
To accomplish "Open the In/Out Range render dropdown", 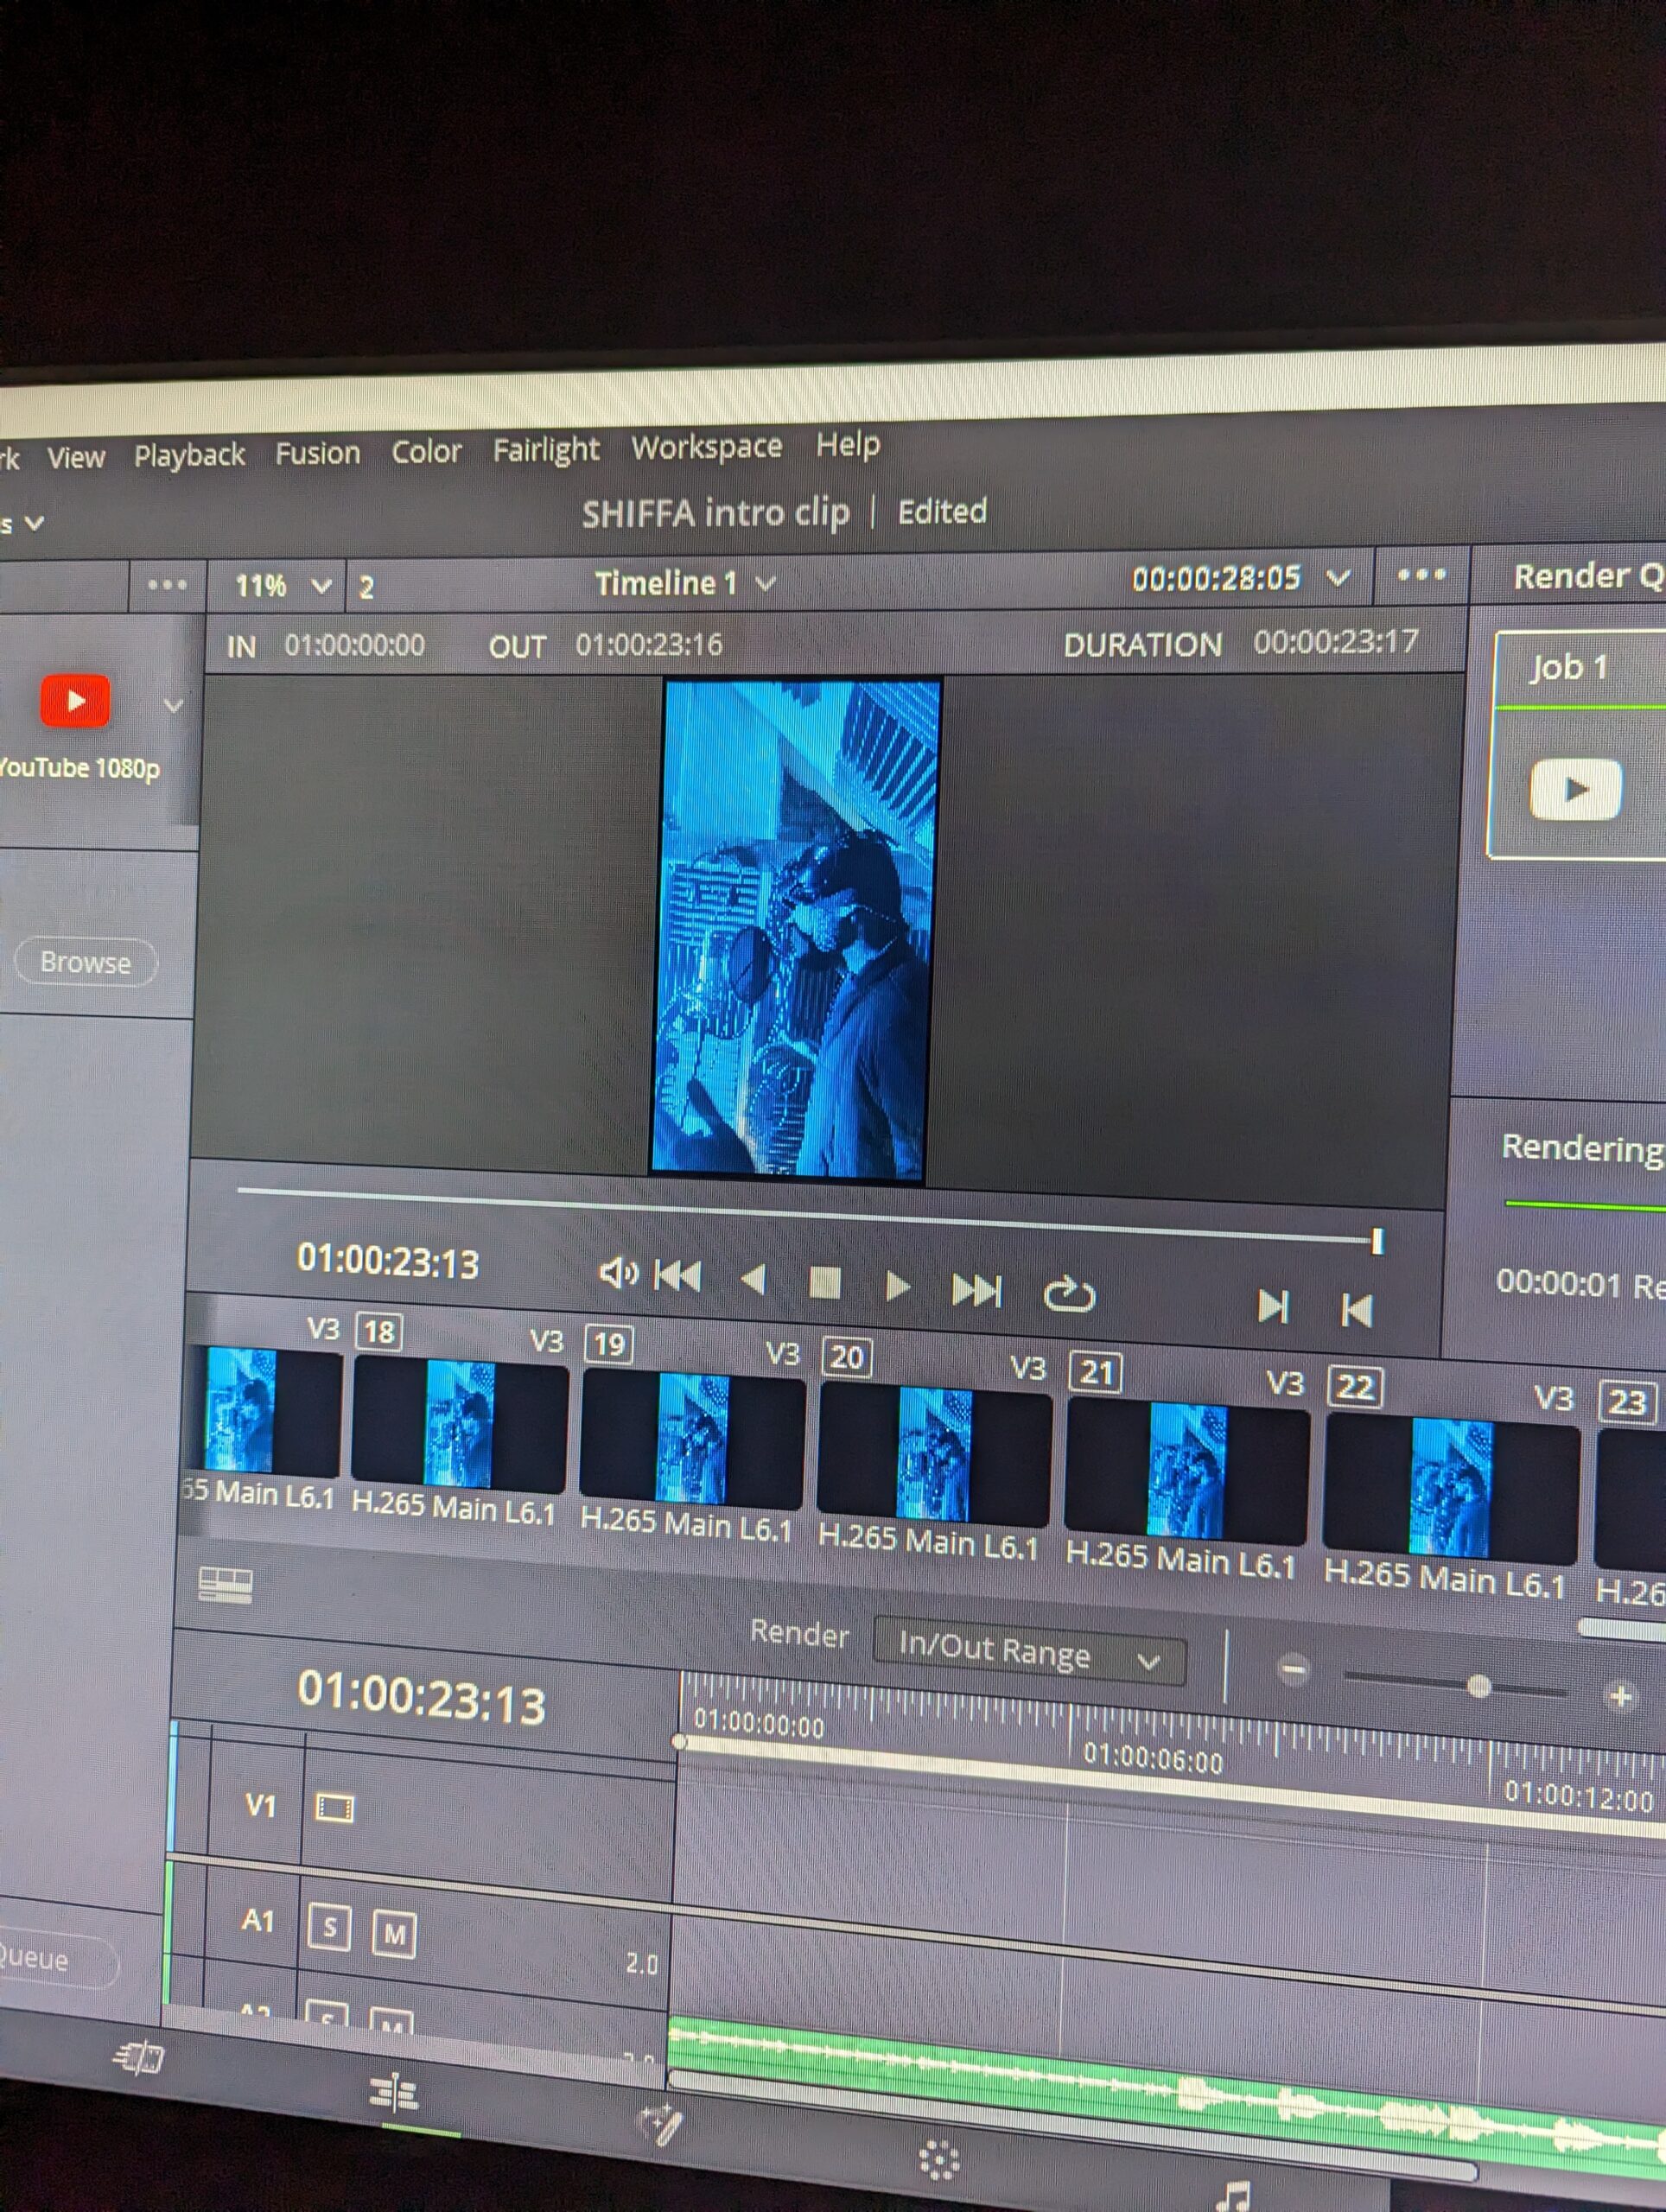I will pos(1030,1655).
